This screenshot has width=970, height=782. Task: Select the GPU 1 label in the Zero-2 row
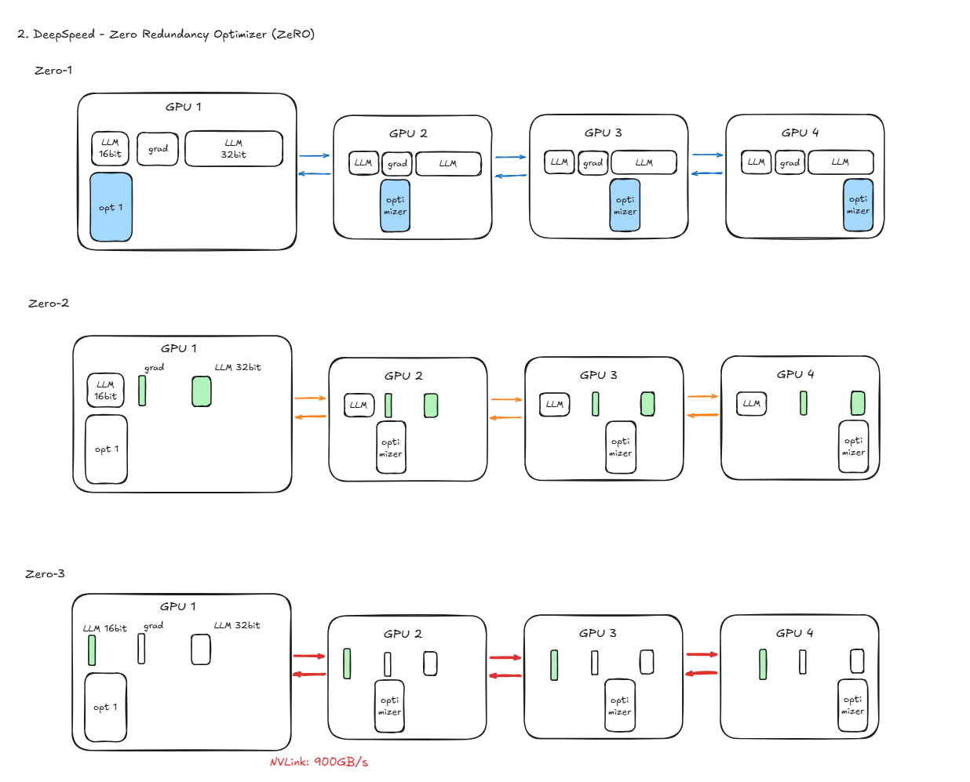pyautogui.click(x=179, y=348)
